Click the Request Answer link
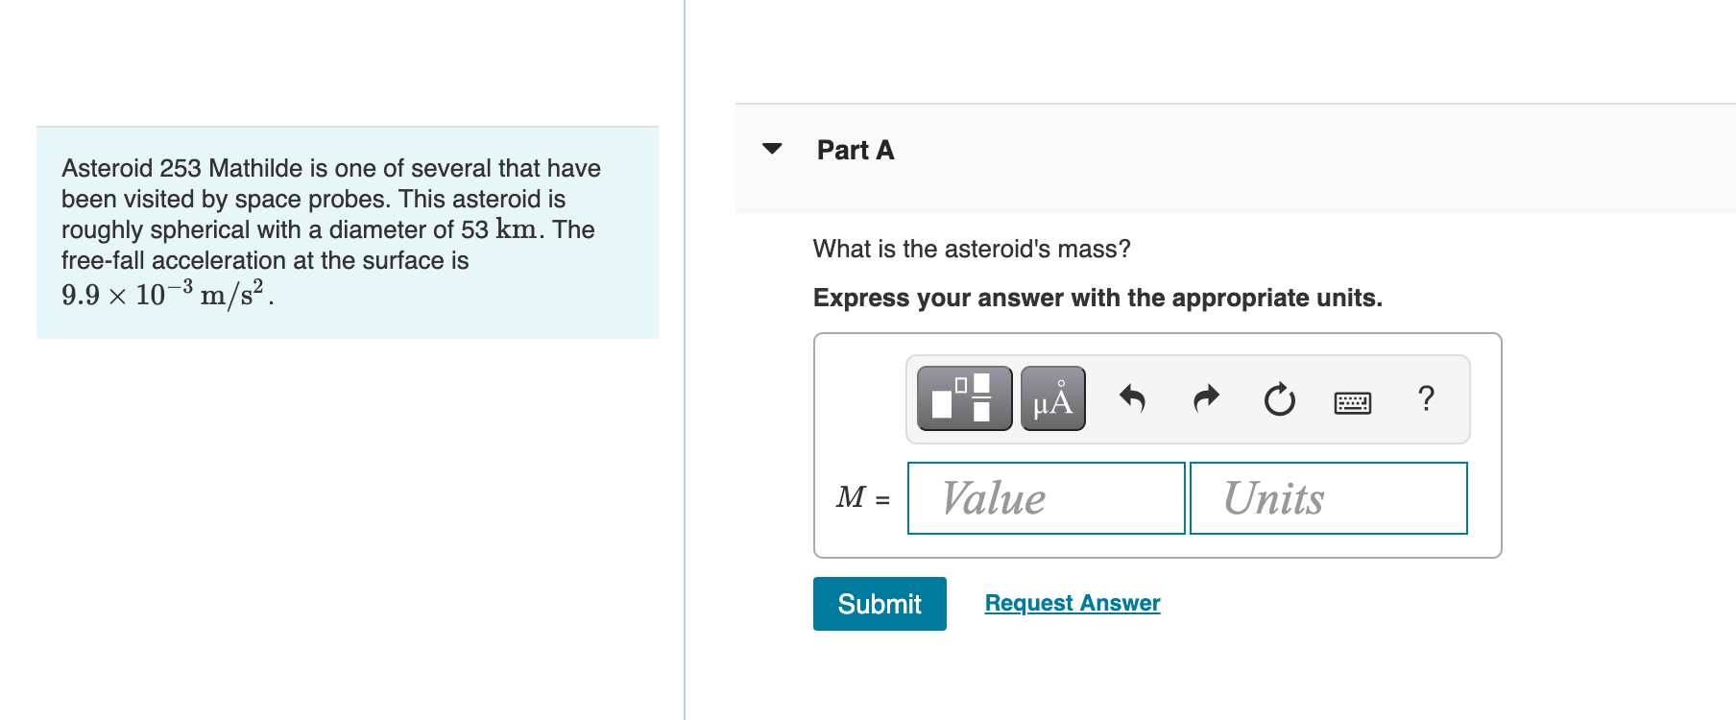The width and height of the screenshot is (1736, 720). point(1072,602)
